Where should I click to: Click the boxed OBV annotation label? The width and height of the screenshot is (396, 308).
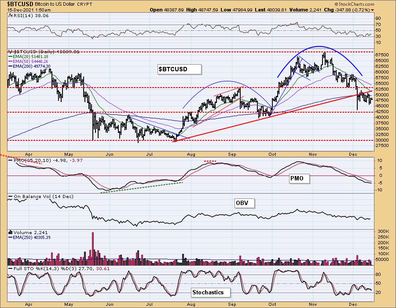point(244,203)
